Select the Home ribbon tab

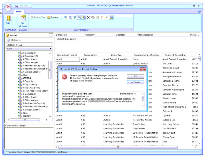click(x=19, y=12)
